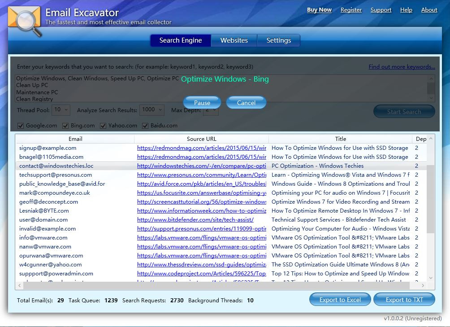Select the contact@windowstechies.loc email
Screen dimensions: 450x327
56,166
